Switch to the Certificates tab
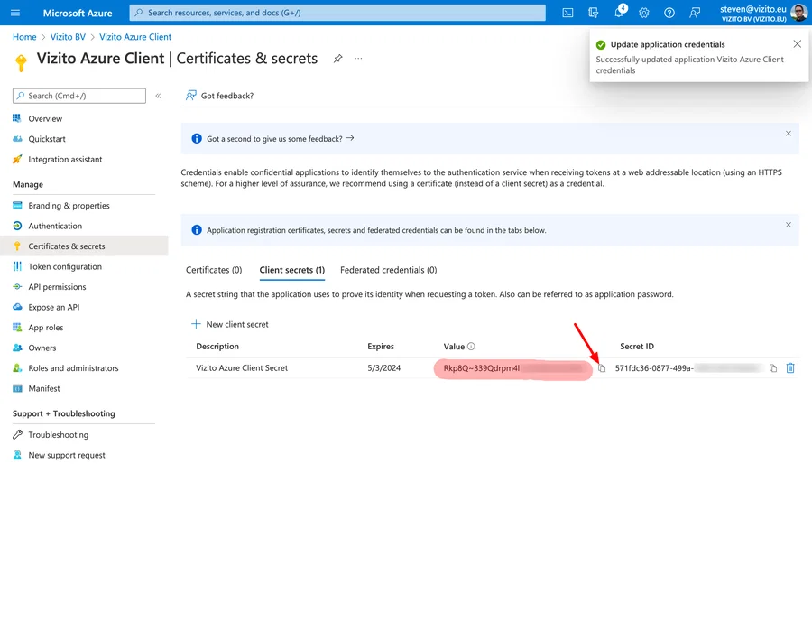Image resolution: width=812 pixels, height=631 pixels. (214, 269)
